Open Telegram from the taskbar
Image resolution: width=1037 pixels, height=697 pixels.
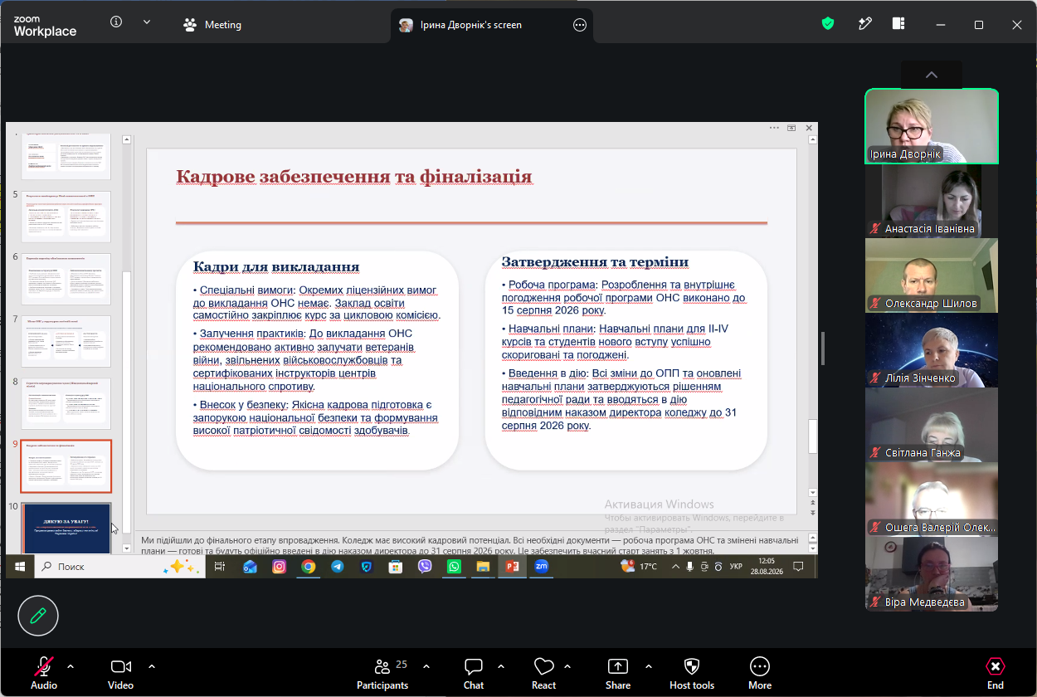pyautogui.click(x=337, y=566)
